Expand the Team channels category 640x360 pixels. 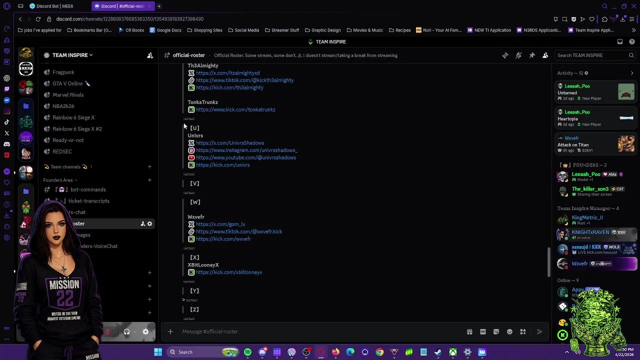click(68, 167)
